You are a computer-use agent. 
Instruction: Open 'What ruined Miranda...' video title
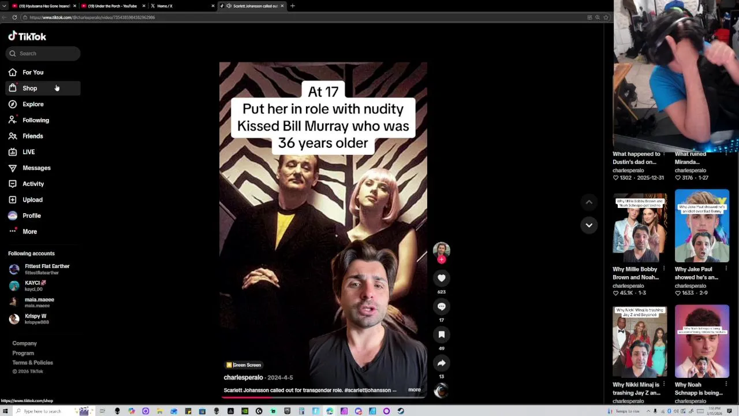(691, 158)
